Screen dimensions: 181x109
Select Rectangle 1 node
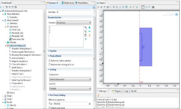pyautogui.click(x=18, y=33)
